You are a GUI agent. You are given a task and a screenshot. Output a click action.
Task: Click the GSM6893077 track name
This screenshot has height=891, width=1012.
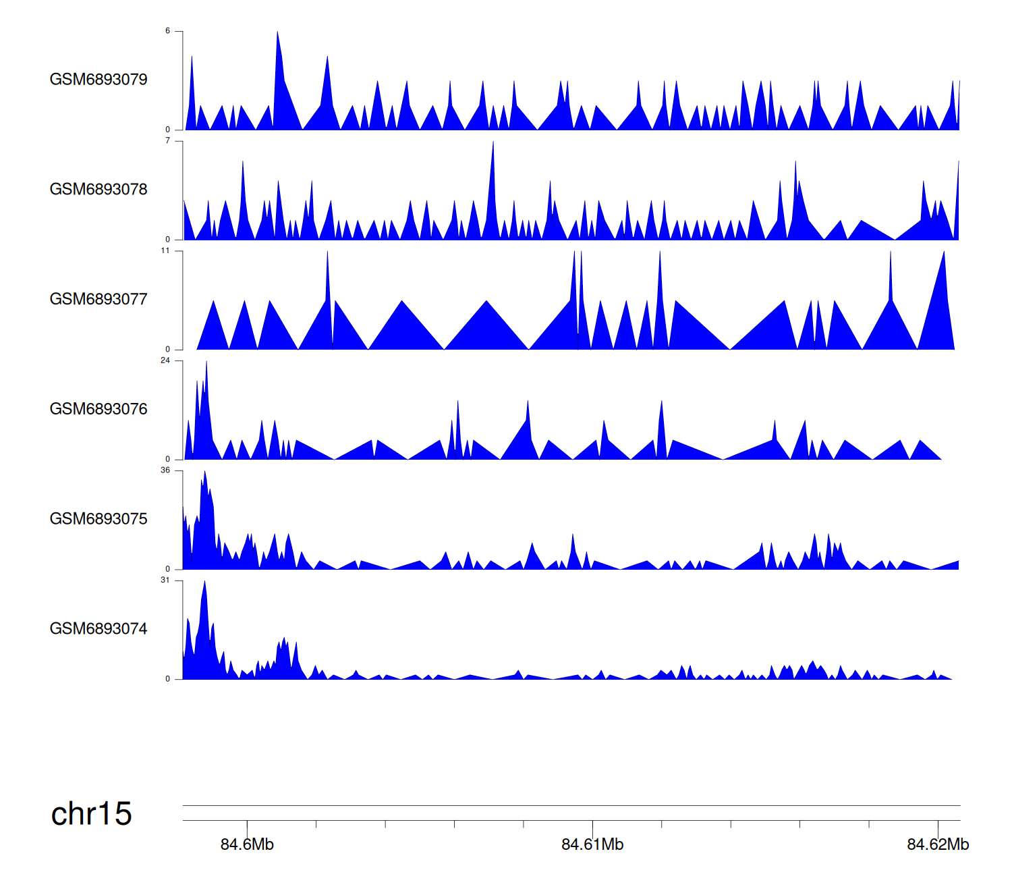tap(99, 300)
